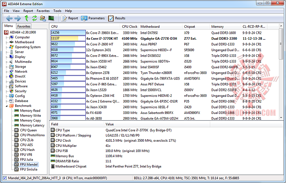Select the CPU ZLib benchmark icon
This screenshot has height=183, width=286.
17,140
